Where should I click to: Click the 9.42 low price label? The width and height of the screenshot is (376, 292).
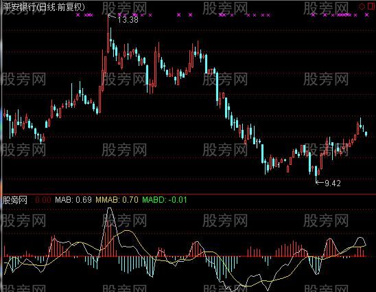pyautogui.click(x=333, y=183)
